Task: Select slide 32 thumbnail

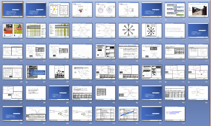Action: (105, 72)
